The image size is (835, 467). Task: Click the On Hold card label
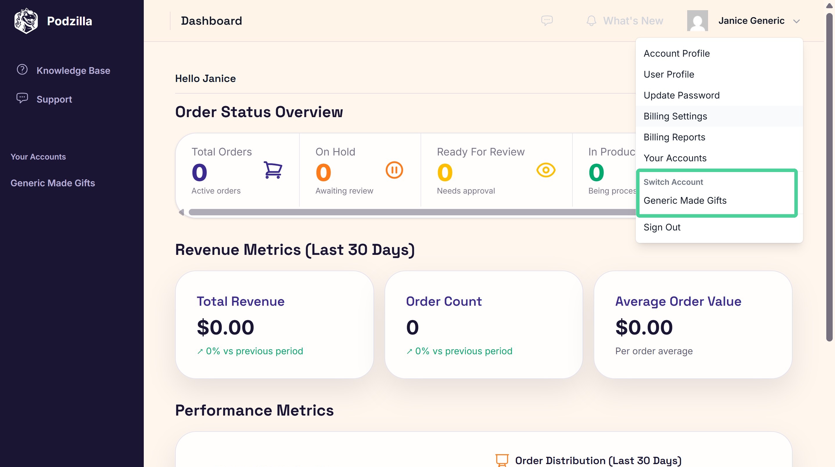pyautogui.click(x=335, y=152)
